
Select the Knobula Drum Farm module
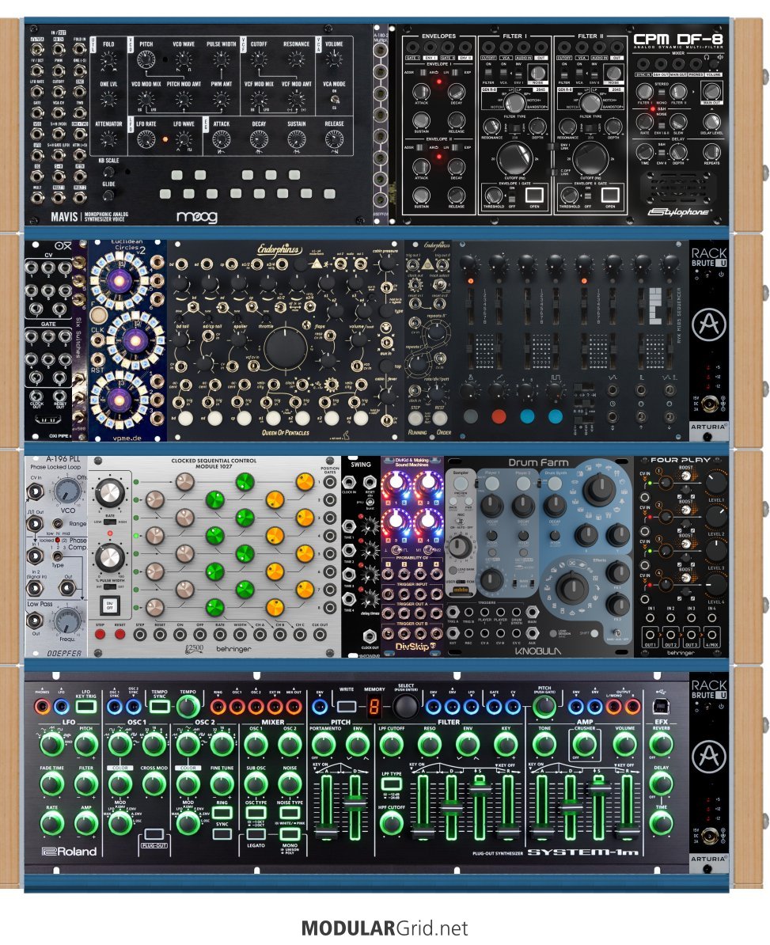(x=539, y=556)
